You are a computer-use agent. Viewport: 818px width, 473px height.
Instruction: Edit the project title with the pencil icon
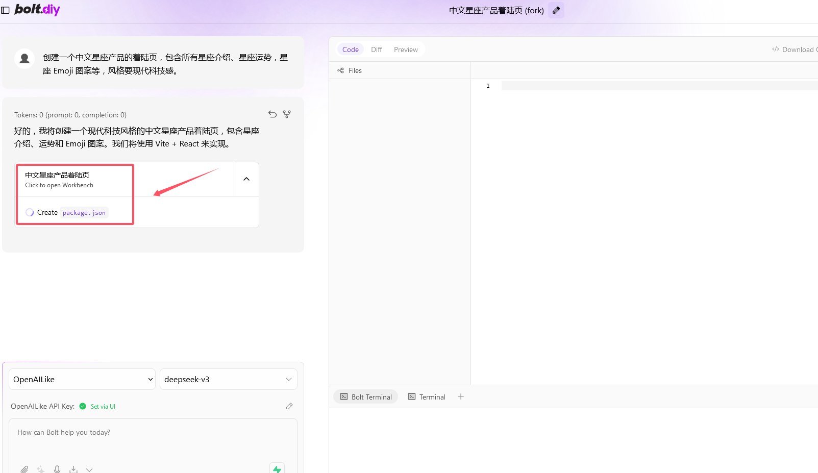pos(556,10)
